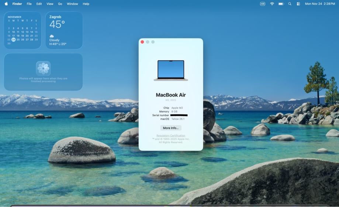The width and height of the screenshot is (339, 207).
Task: Open the Help menu
Action: click(x=86, y=4)
